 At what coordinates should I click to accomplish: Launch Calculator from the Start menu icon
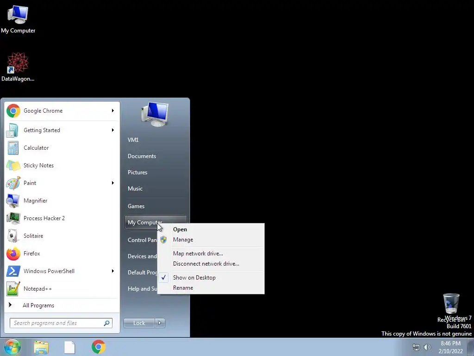click(13, 148)
